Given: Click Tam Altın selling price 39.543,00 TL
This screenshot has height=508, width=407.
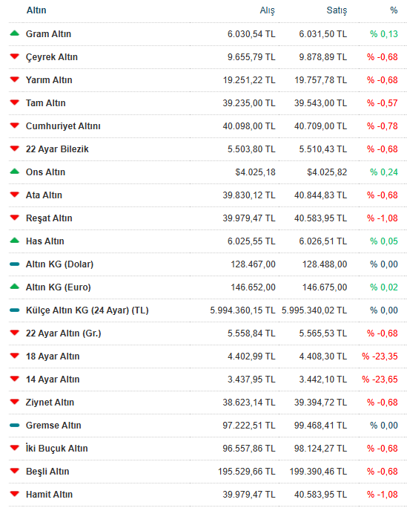Looking at the screenshot, I should (x=320, y=103).
